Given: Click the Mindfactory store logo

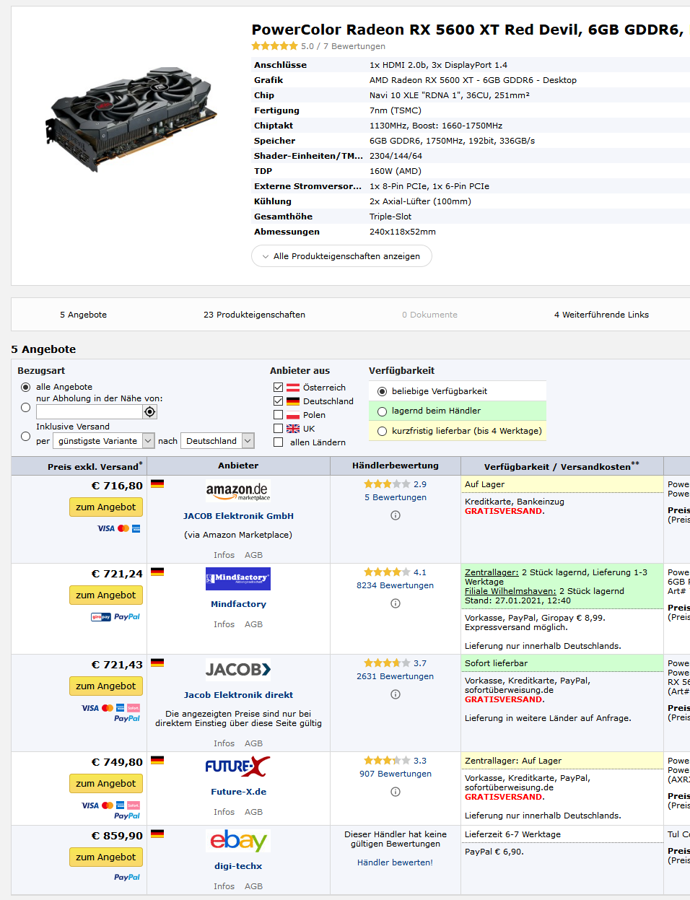Looking at the screenshot, I should click(x=238, y=578).
